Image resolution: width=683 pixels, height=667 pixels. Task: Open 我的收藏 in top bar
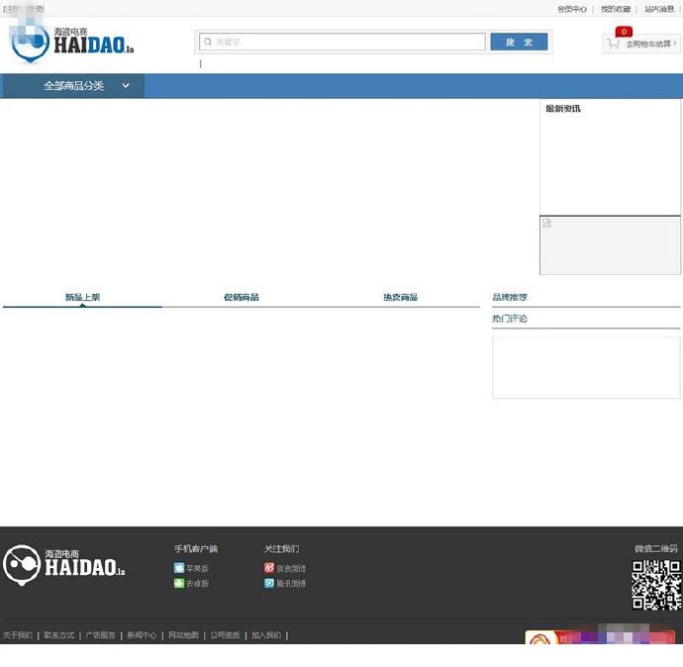point(616,9)
